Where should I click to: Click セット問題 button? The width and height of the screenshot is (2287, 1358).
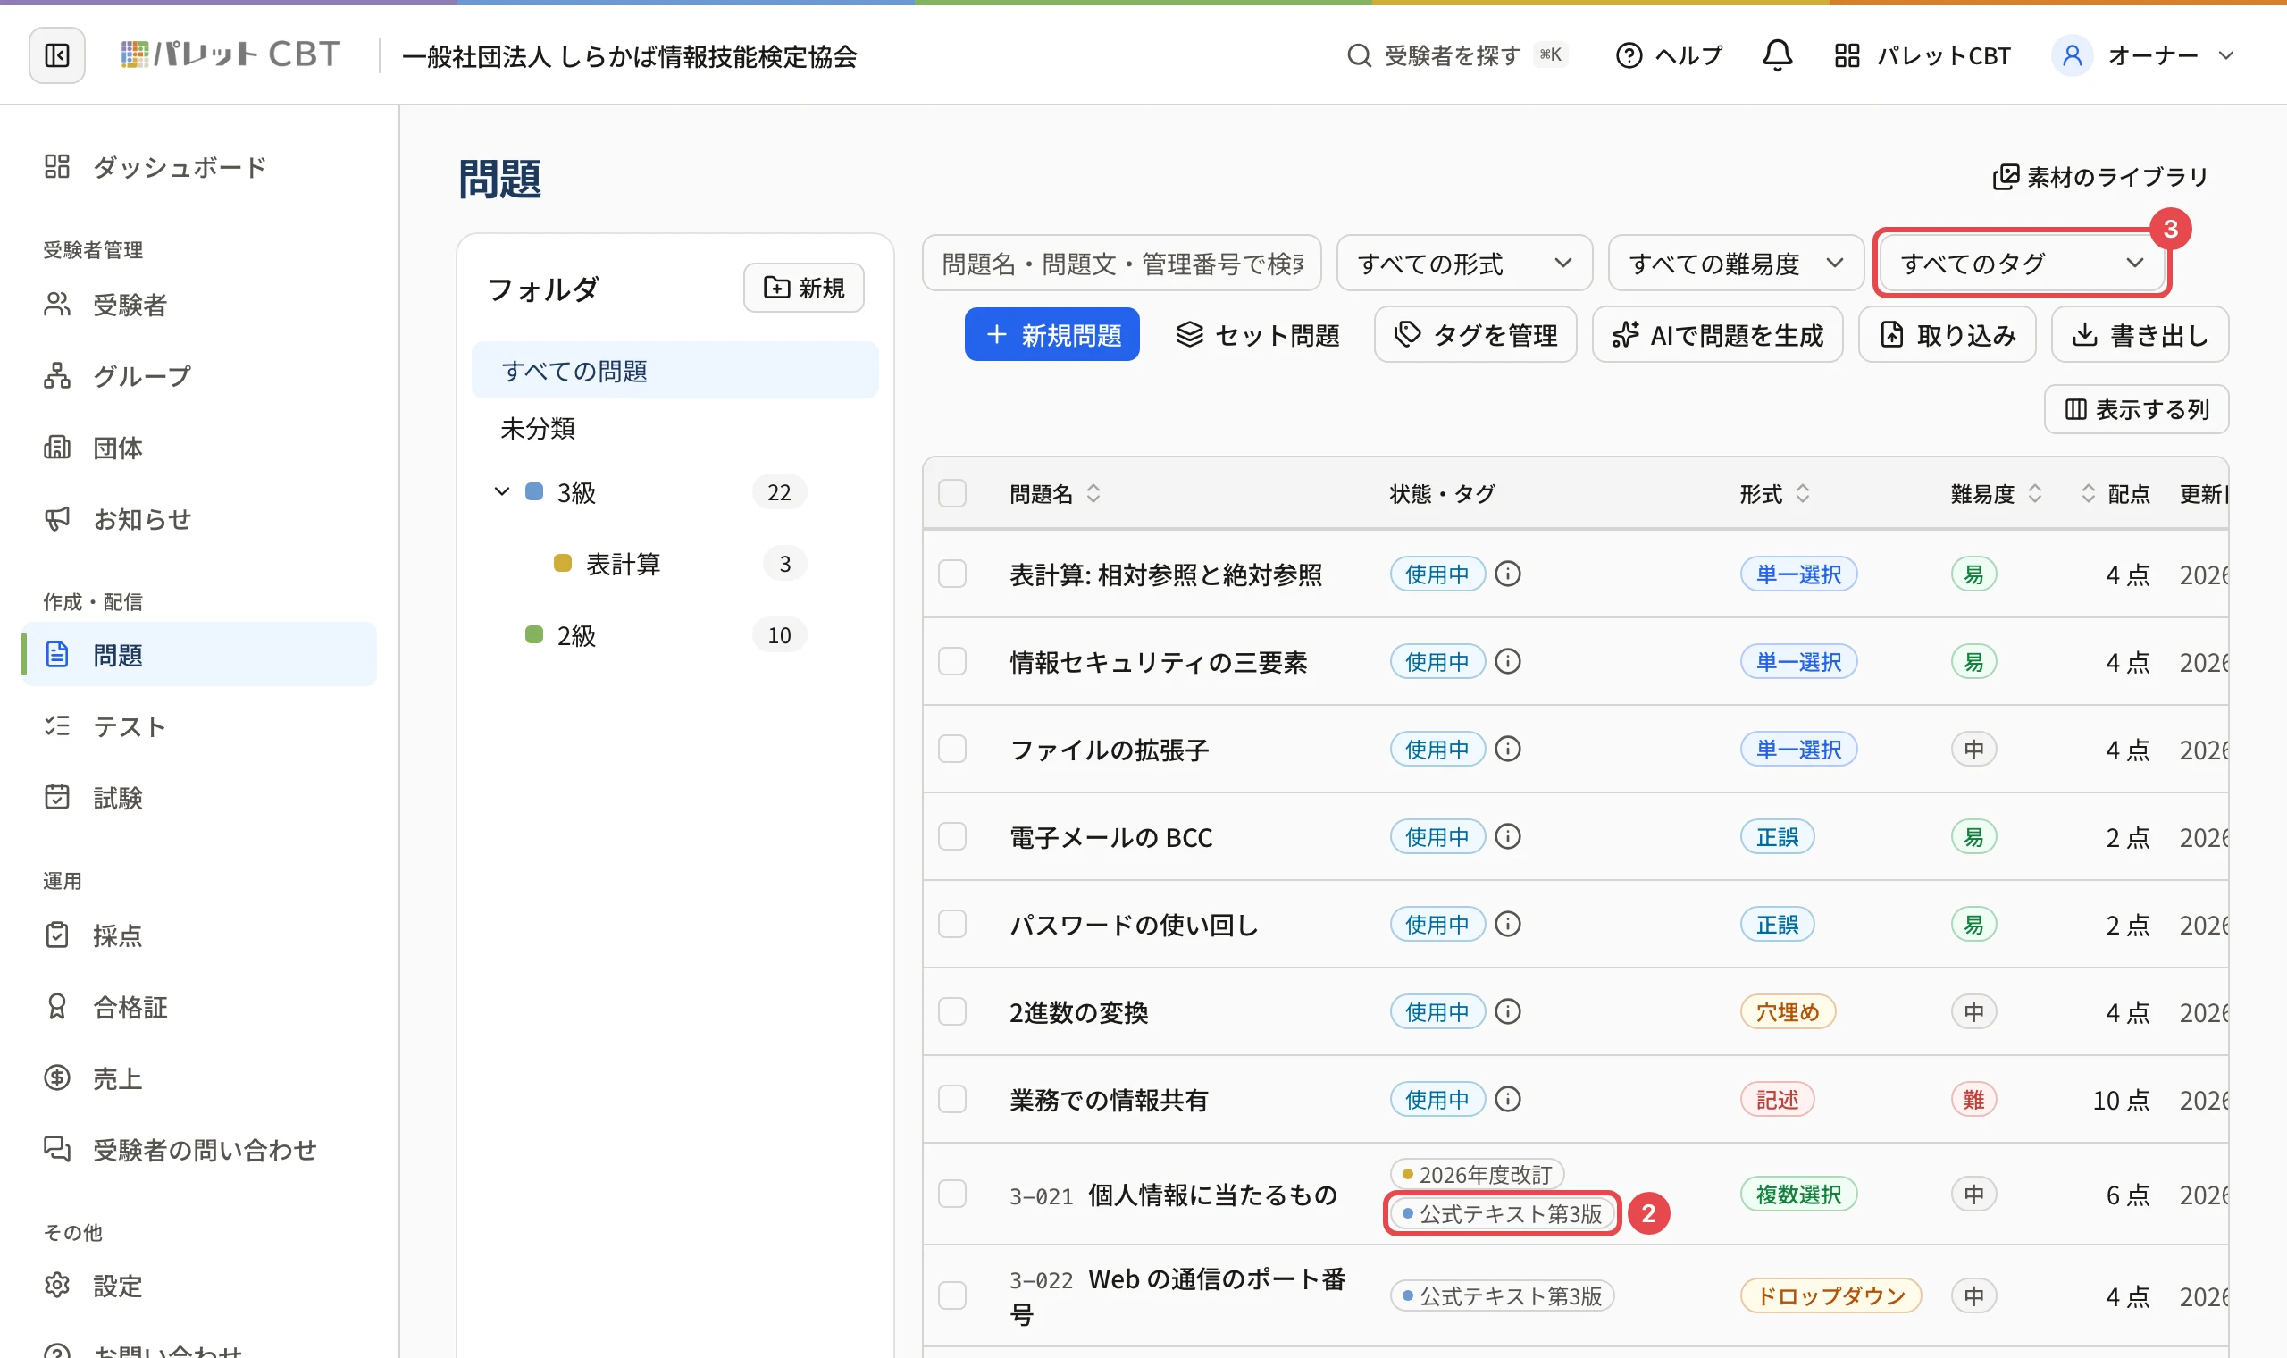tap(1258, 335)
